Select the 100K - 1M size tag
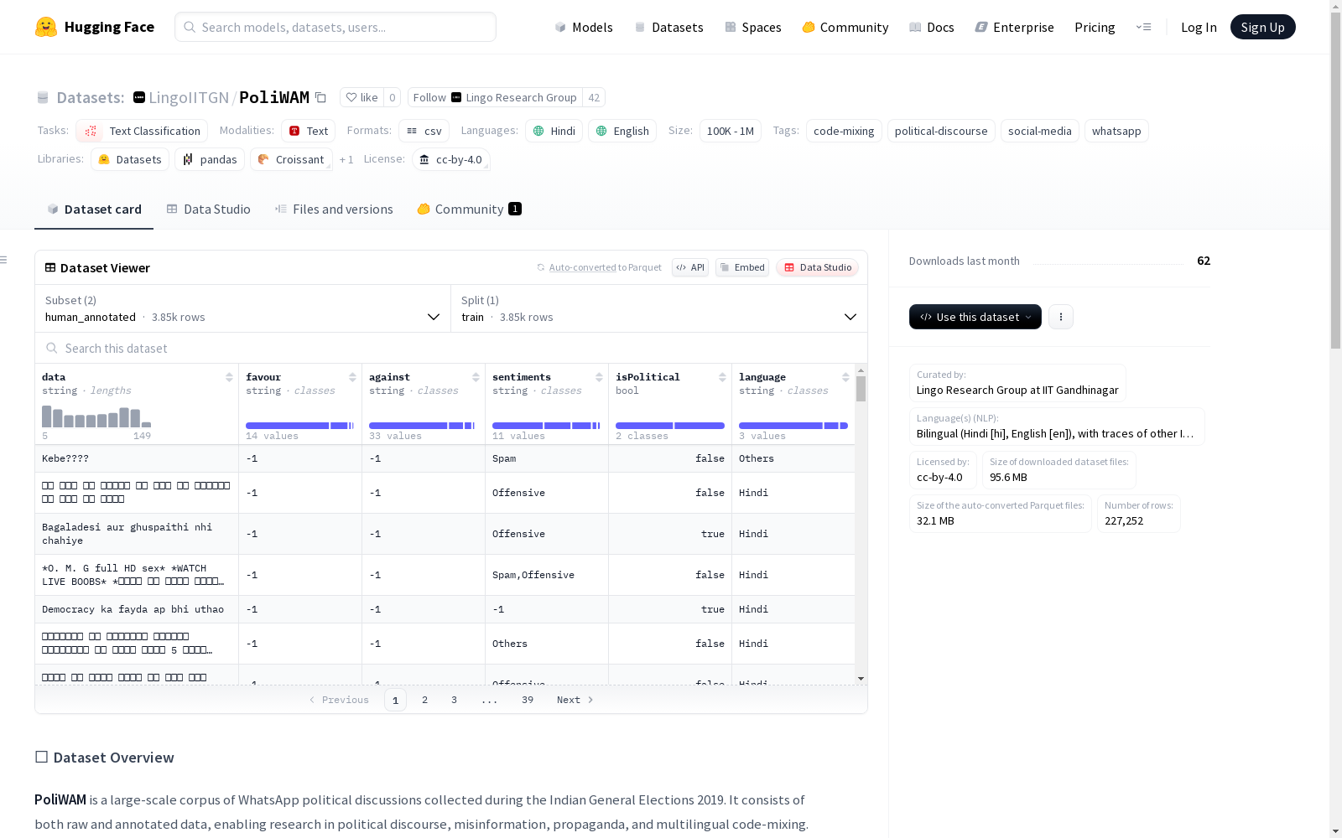1342x838 pixels. point(730,131)
